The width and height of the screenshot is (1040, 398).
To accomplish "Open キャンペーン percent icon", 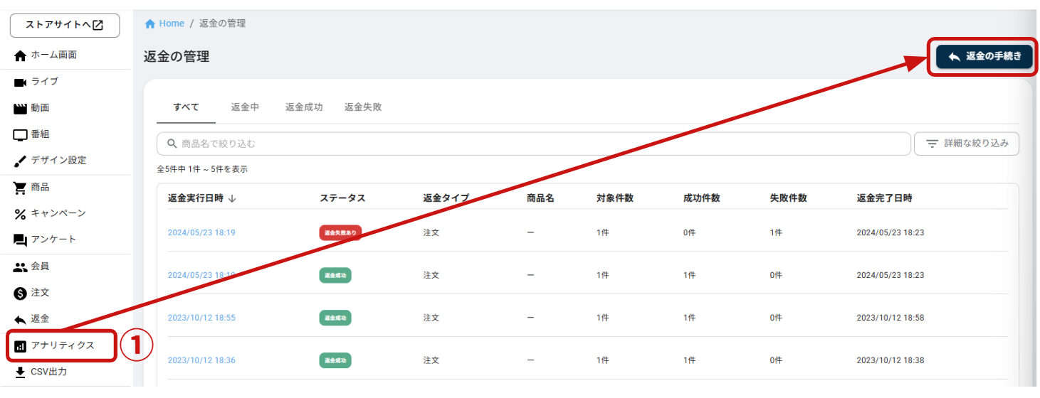I will pyautogui.click(x=20, y=214).
